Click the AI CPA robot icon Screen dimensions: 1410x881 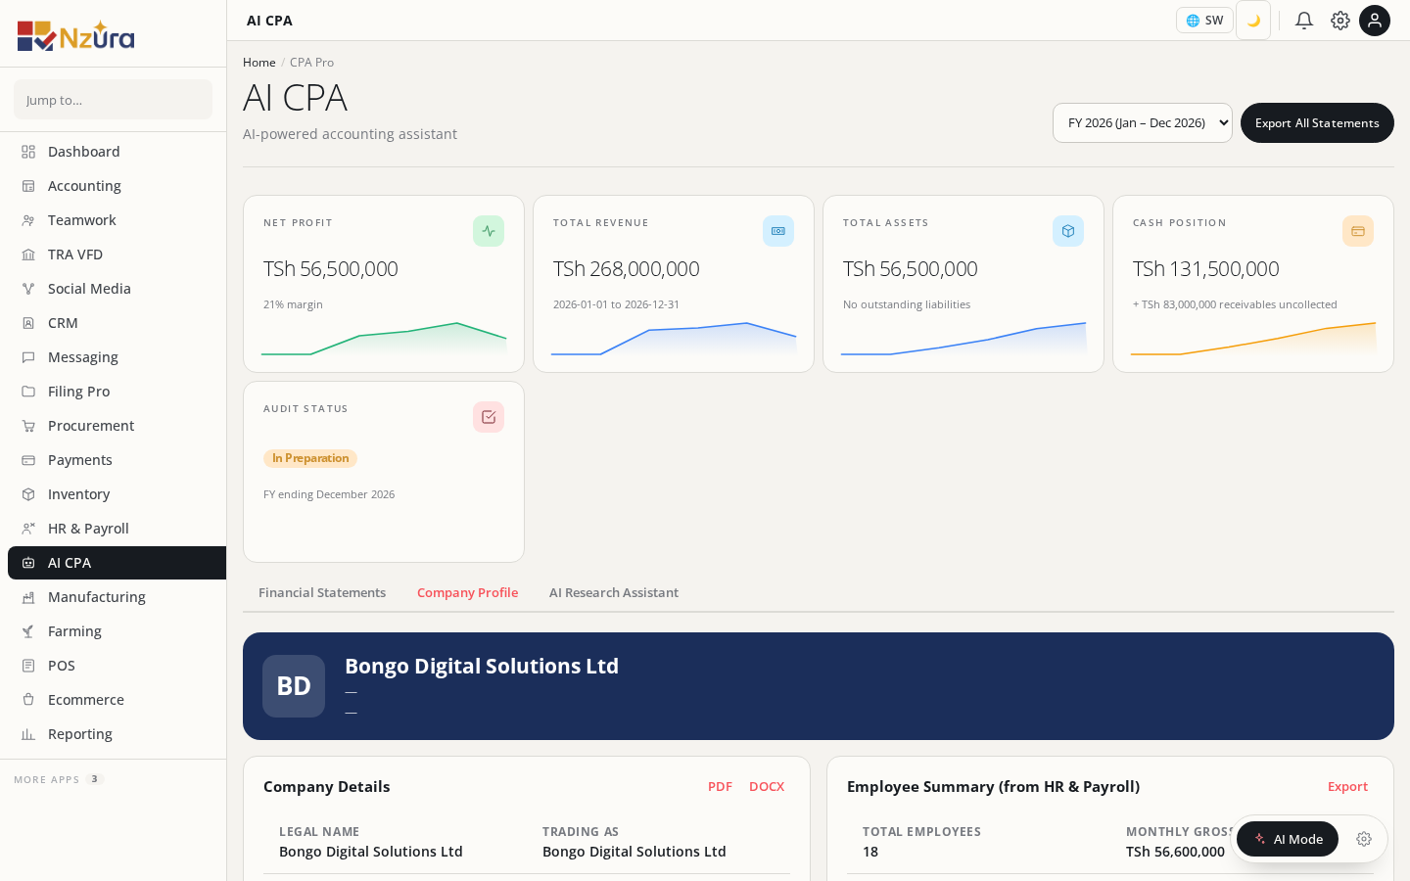(28, 563)
